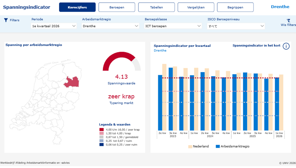296x168 pixels.
Task: Click the zeer ruim dark blue legend swatch
Action: [101, 145]
